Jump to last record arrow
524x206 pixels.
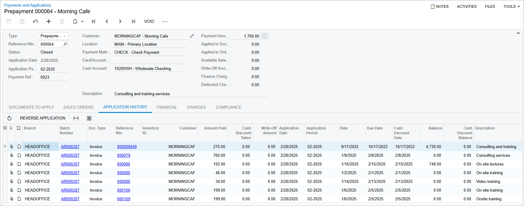tap(133, 21)
